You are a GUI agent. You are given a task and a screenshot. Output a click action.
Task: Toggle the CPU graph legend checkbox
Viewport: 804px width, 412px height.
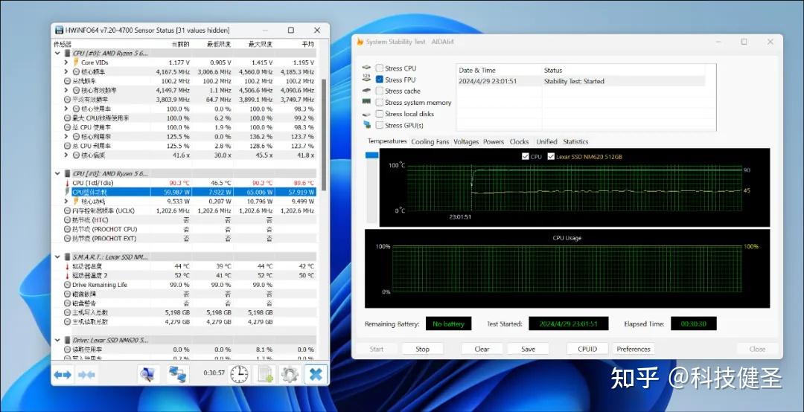[x=525, y=157]
